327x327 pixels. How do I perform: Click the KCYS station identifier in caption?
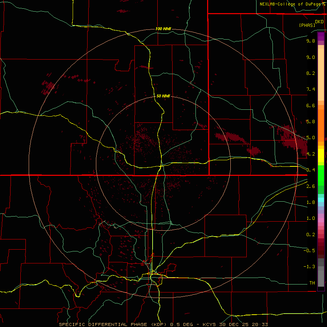pyautogui.click(x=209, y=324)
